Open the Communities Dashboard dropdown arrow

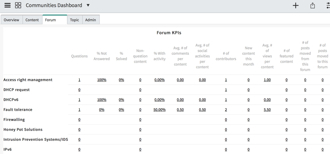point(88,5)
